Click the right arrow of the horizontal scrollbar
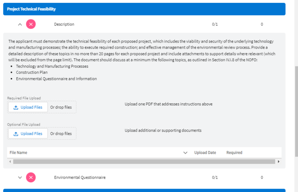The width and height of the screenshot is (298, 192). [279, 161]
